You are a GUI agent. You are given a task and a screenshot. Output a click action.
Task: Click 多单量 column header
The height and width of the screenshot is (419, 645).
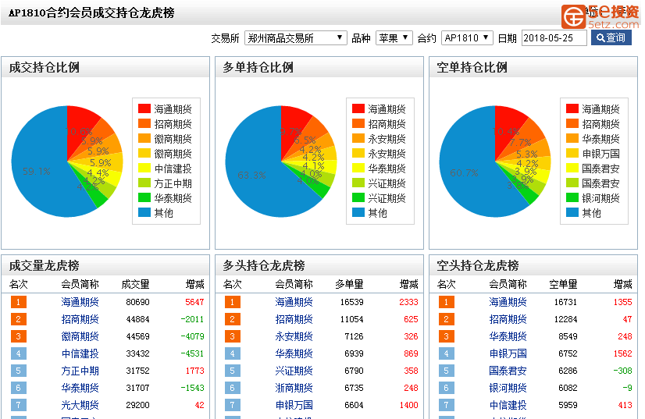(350, 284)
